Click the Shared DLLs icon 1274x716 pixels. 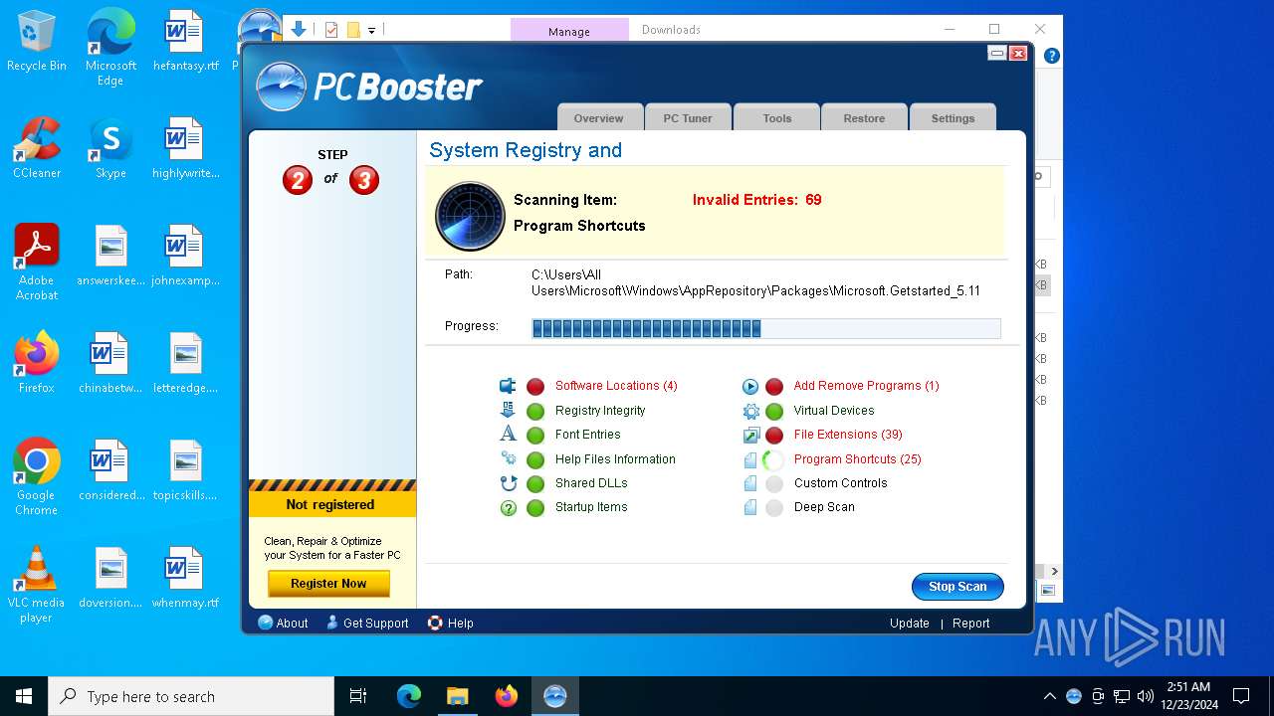(508, 483)
